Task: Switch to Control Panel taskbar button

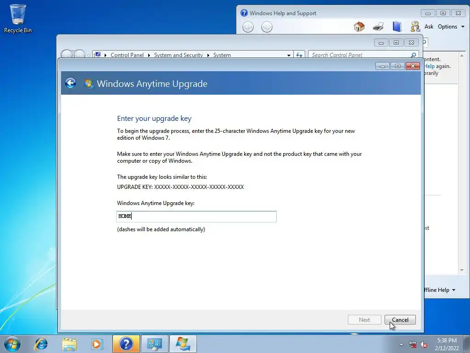Action: (x=154, y=344)
